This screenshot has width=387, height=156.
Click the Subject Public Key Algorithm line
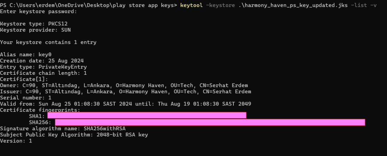pyautogui.click(x=74, y=134)
